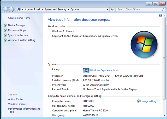Click the back navigation arrow button
Screen dimensions: 167x119
5,9
